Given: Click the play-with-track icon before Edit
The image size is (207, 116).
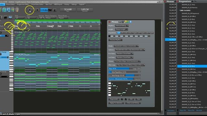Looking at the screenshot, I should point(126,99).
